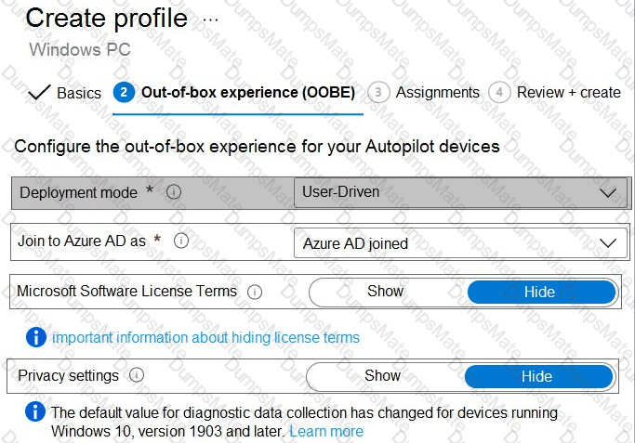The width and height of the screenshot is (635, 443).
Task: Set Privacy settings to Hide
Action: [x=538, y=377]
